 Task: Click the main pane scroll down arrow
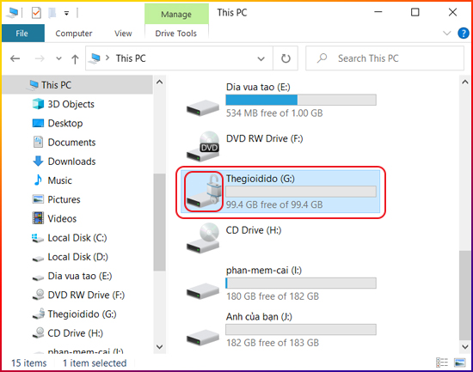point(465,347)
